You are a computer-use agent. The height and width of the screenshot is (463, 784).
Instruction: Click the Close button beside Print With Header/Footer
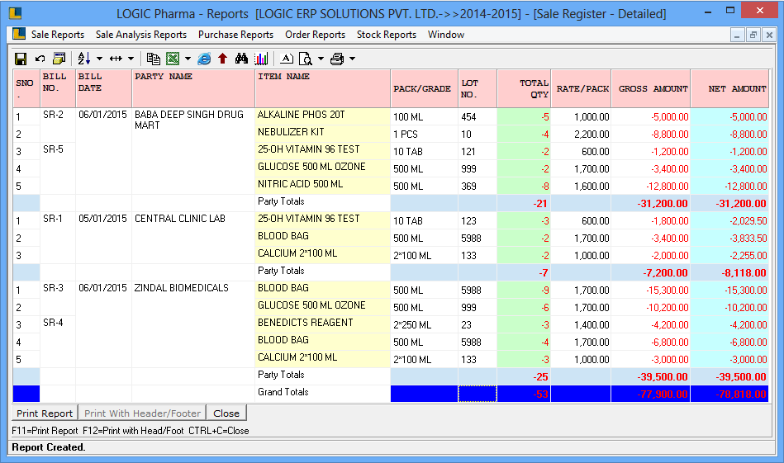point(226,413)
